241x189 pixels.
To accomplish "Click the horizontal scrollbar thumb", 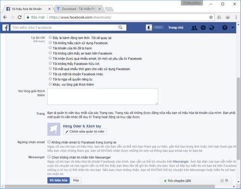I will click(x=110, y=186).
